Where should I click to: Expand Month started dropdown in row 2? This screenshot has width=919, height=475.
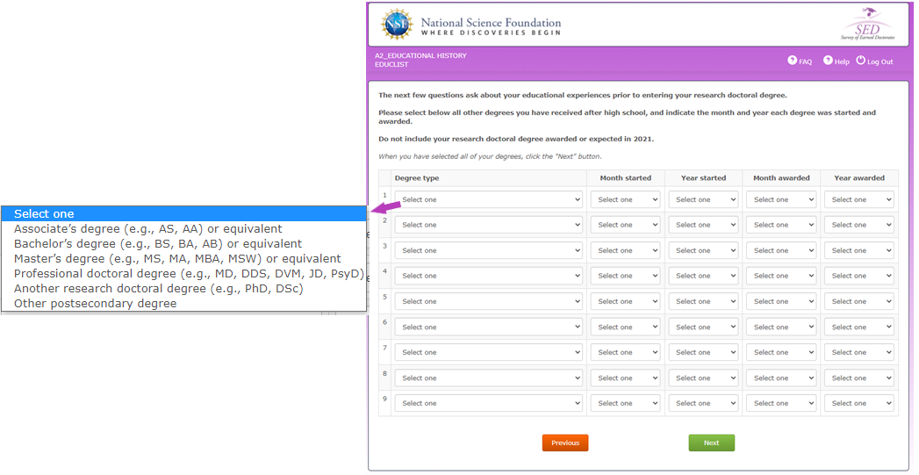(x=625, y=226)
